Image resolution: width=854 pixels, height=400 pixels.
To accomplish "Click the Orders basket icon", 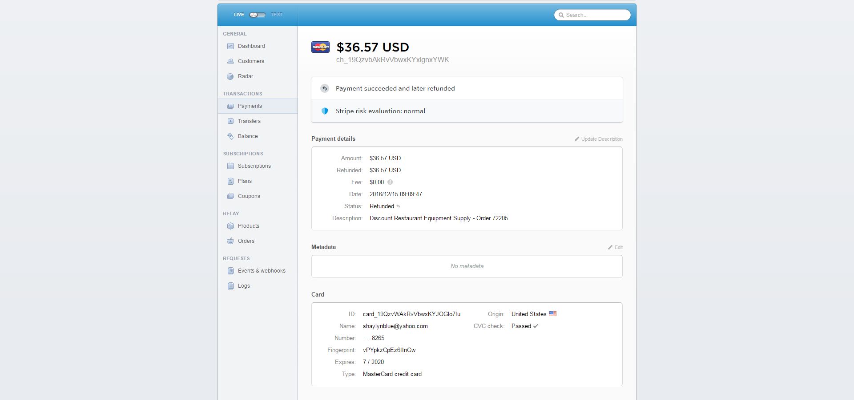I will click(x=230, y=241).
